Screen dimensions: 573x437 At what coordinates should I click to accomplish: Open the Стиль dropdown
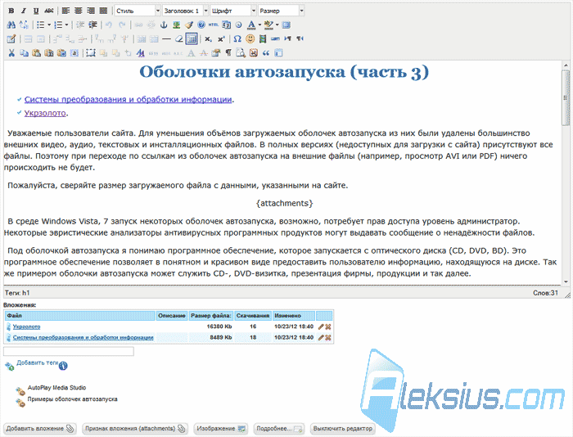coord(138,11)
